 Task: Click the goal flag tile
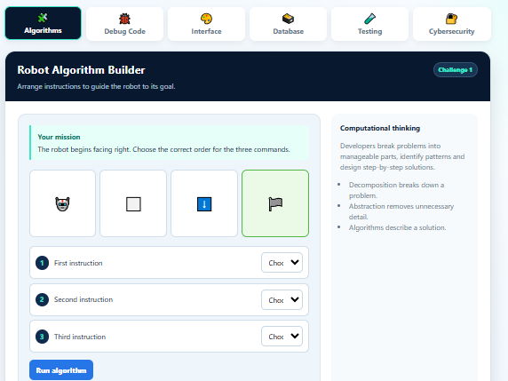pos(275,203)
